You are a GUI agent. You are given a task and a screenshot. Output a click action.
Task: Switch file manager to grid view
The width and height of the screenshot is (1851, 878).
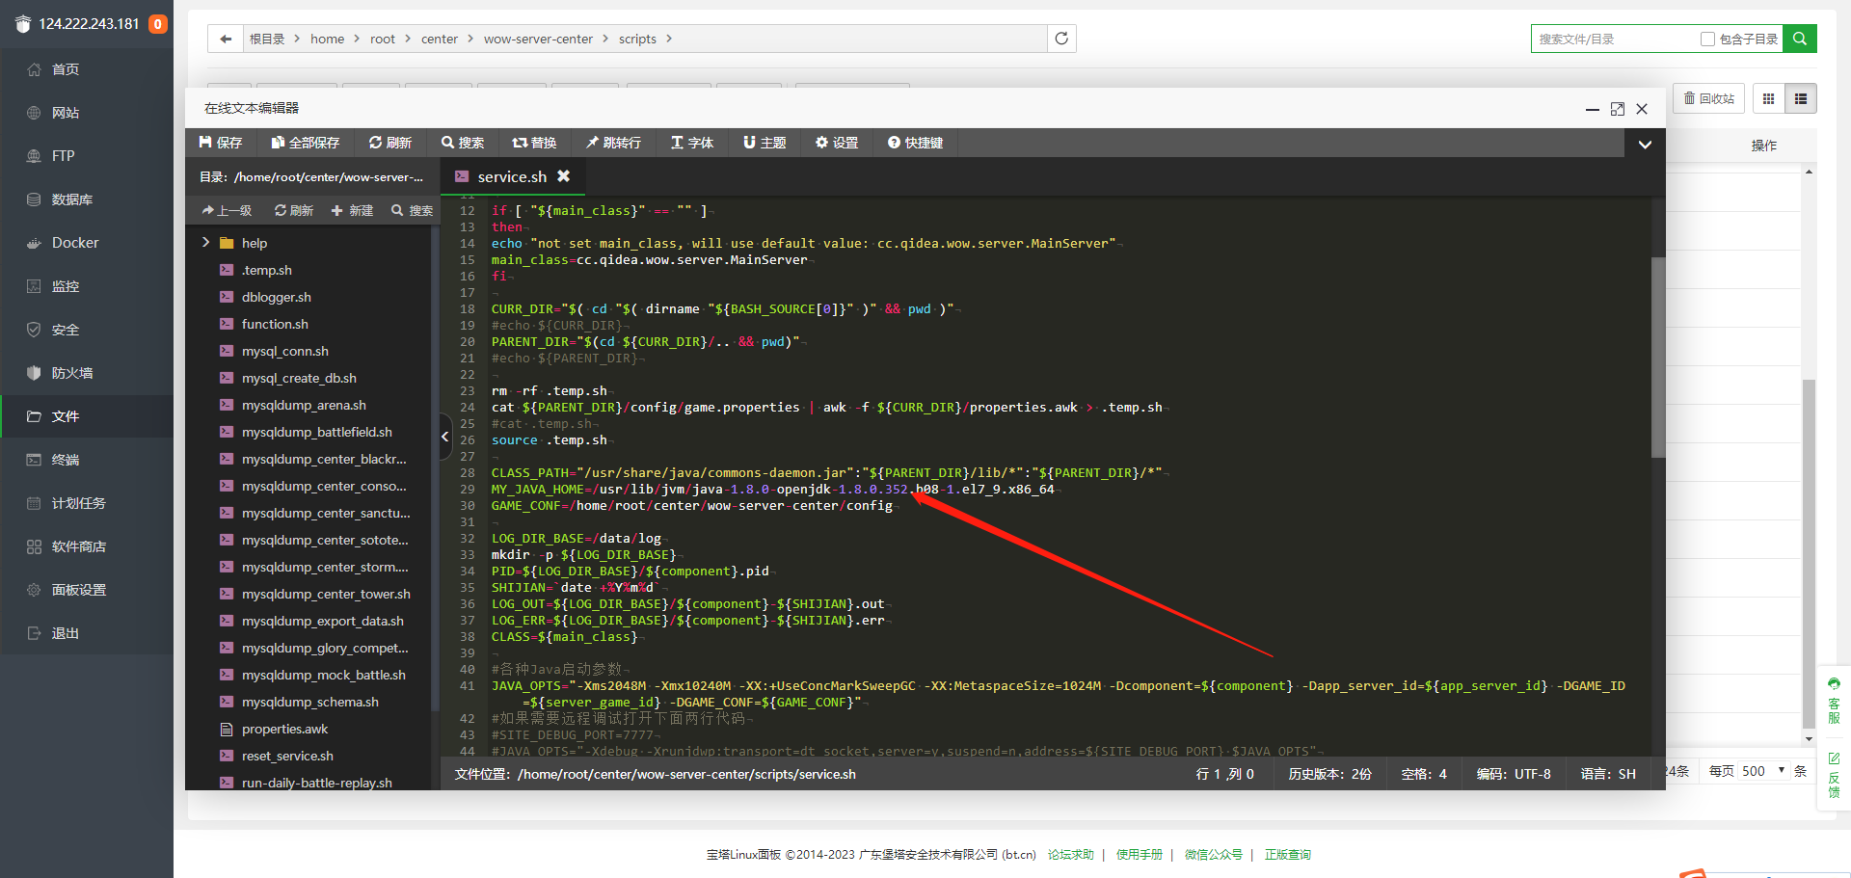[x=1768, y=98]
